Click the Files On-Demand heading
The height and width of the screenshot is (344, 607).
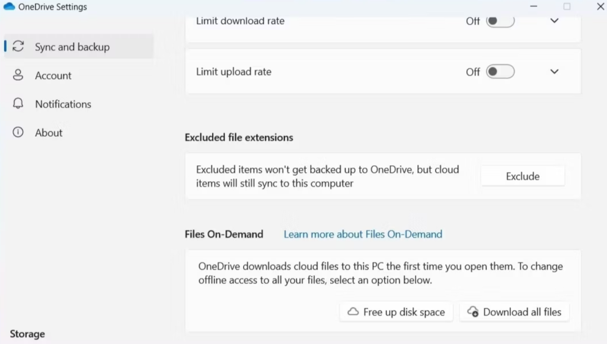(223, 234)
